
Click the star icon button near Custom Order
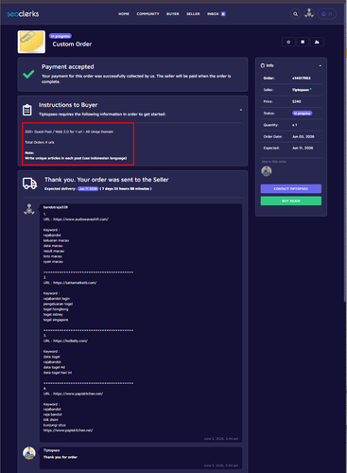288,42
